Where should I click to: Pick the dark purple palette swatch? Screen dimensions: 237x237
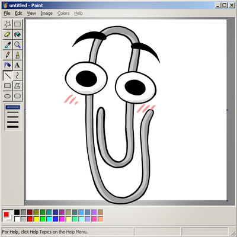[62, 213]
